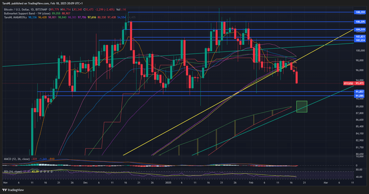Click the 96,000 price axis label
The image size is (369, 194).
click(360, 70)
